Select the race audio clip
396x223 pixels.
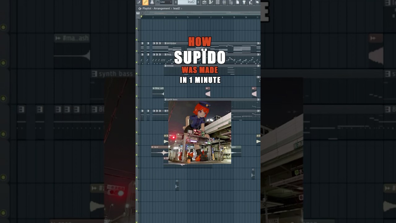tap(160, 151)
